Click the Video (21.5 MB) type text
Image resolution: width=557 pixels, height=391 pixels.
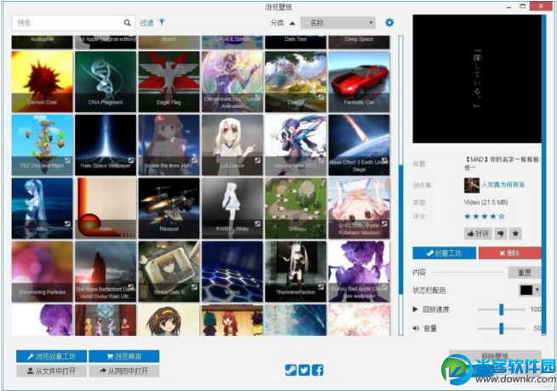tap(486, 202)
